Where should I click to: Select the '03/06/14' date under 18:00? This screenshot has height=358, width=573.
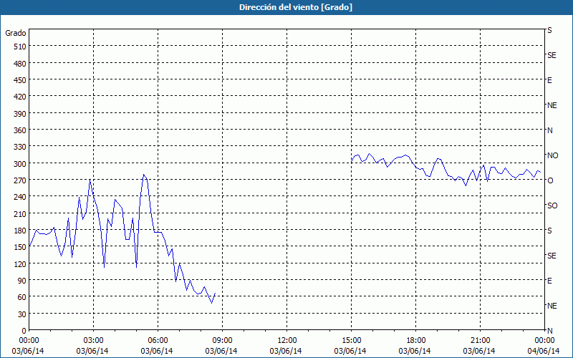[x=415, y=351]
